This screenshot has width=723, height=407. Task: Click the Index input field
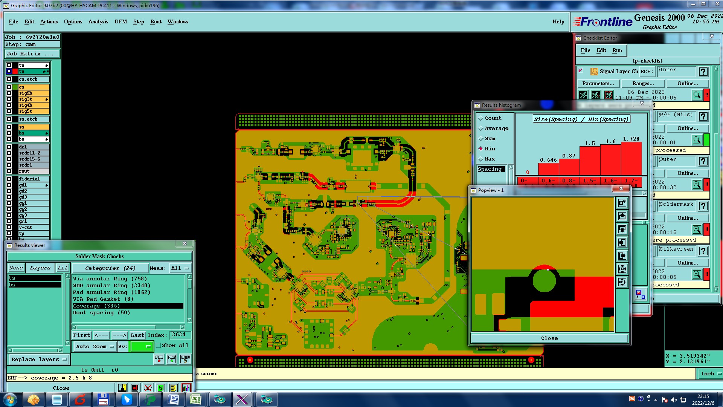(181, 335)
